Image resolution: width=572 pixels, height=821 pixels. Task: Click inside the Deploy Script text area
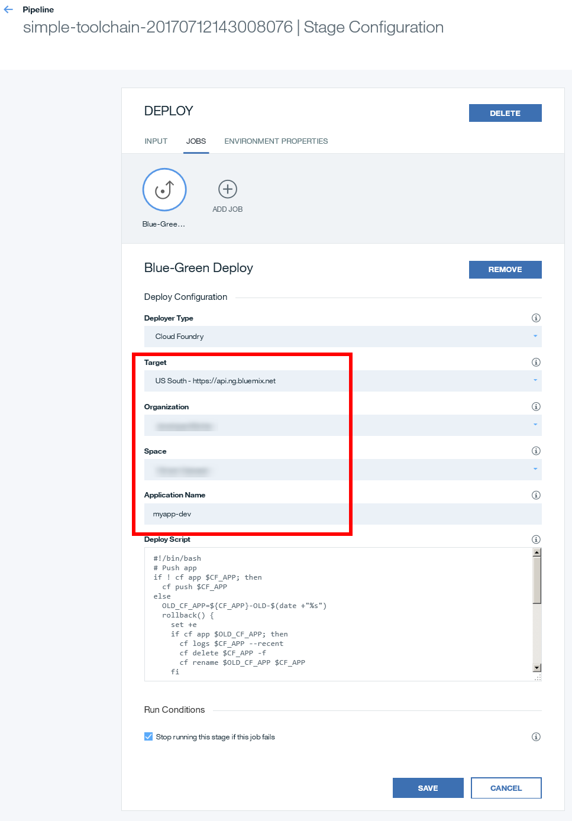click(339, 614)
